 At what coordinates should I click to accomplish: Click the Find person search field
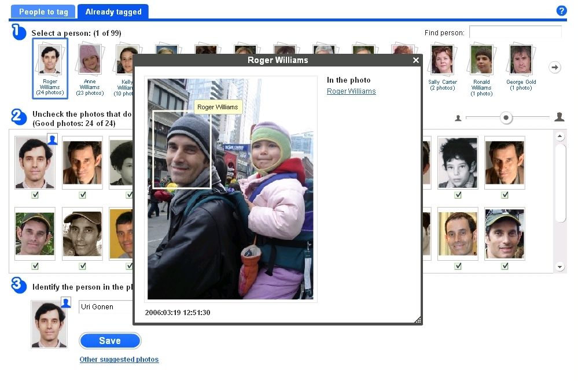pyautogui.click(x=515, y=32)
